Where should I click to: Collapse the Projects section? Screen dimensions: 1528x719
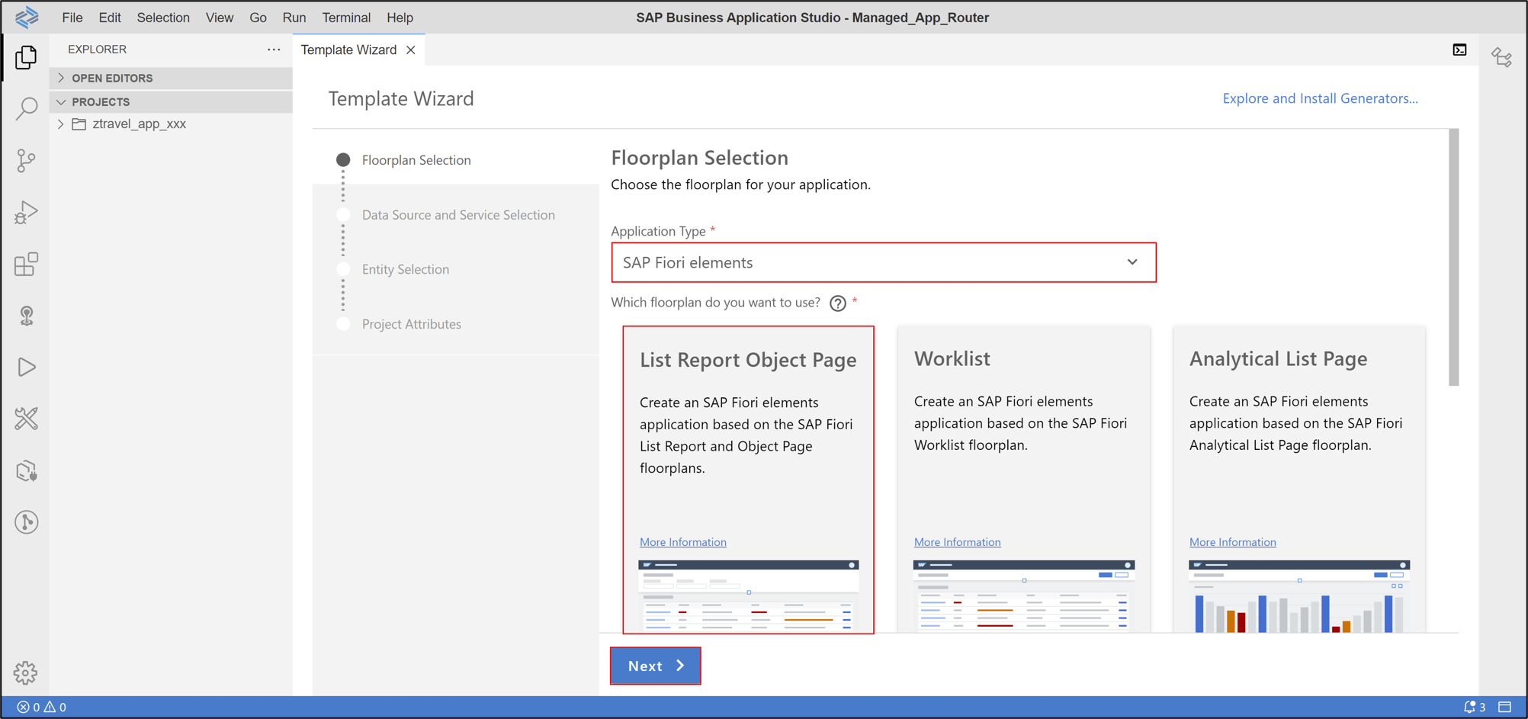coord(171,101)
